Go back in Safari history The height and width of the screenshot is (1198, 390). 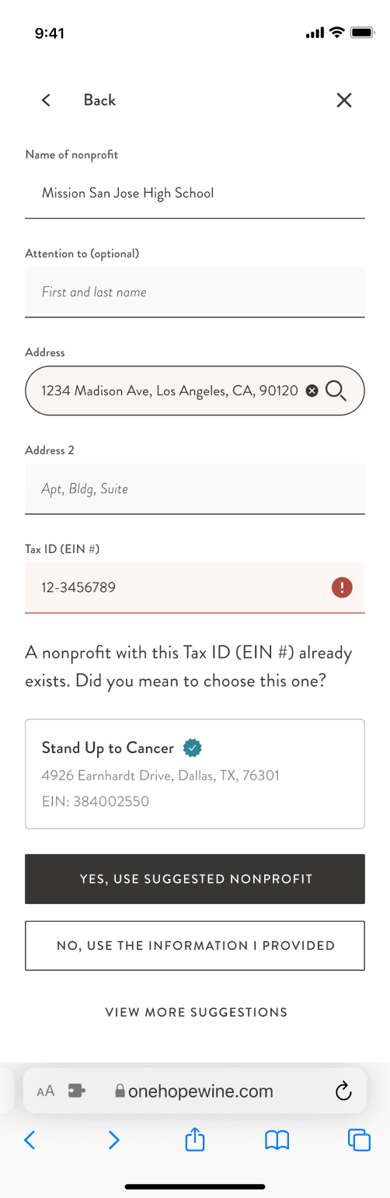(30, 1140)
